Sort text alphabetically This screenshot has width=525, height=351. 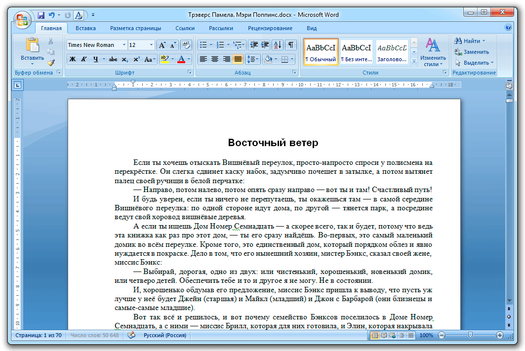[x=278, y=45]
